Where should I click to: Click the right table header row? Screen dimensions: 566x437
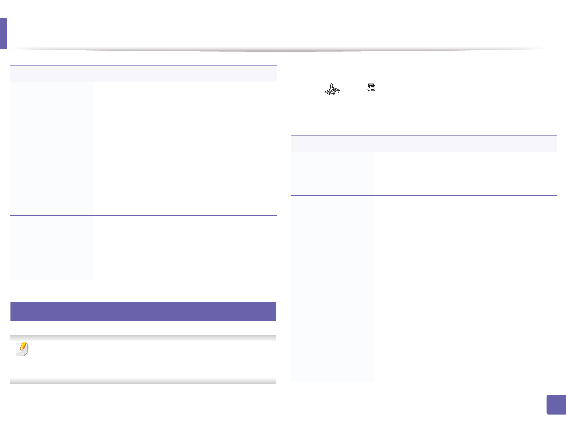coord(424,144)
